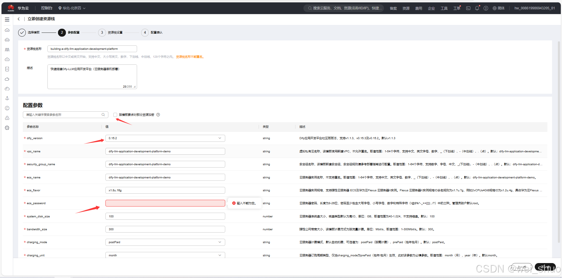Click the 类型 column header
Screen dimensions: 562x278
click(x=266, y=127)
